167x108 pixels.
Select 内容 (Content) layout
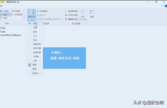tap(5, 18)
